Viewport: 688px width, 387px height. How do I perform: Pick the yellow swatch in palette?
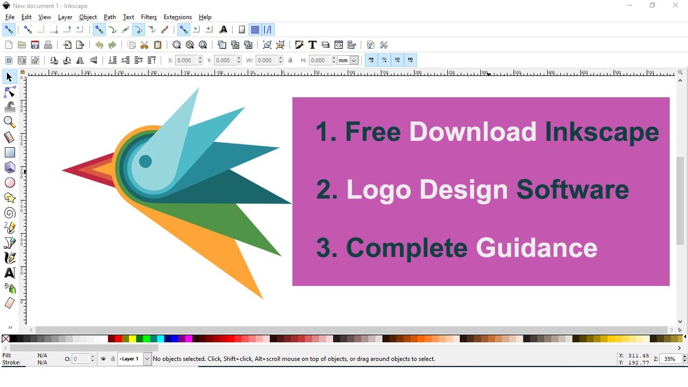coord(132,339)
